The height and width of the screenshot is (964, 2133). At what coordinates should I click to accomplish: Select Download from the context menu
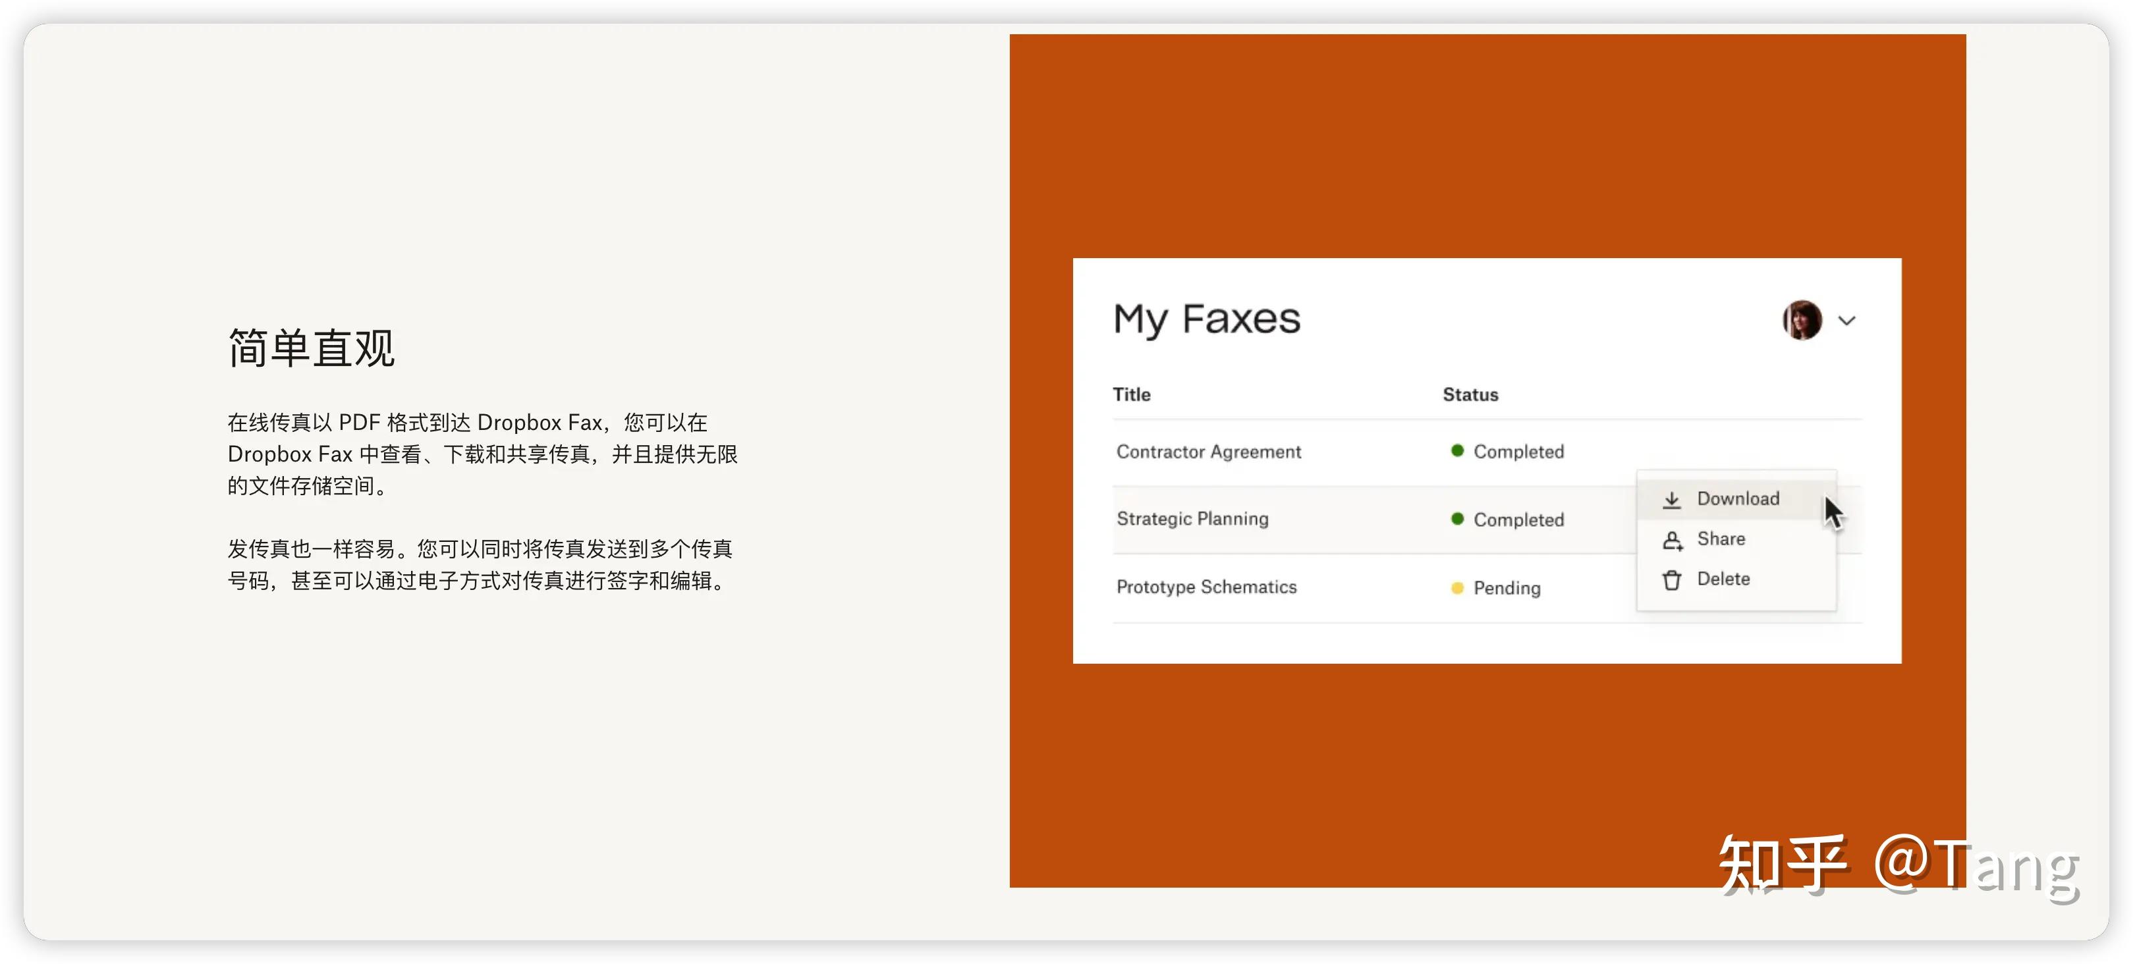[1739, 499]
